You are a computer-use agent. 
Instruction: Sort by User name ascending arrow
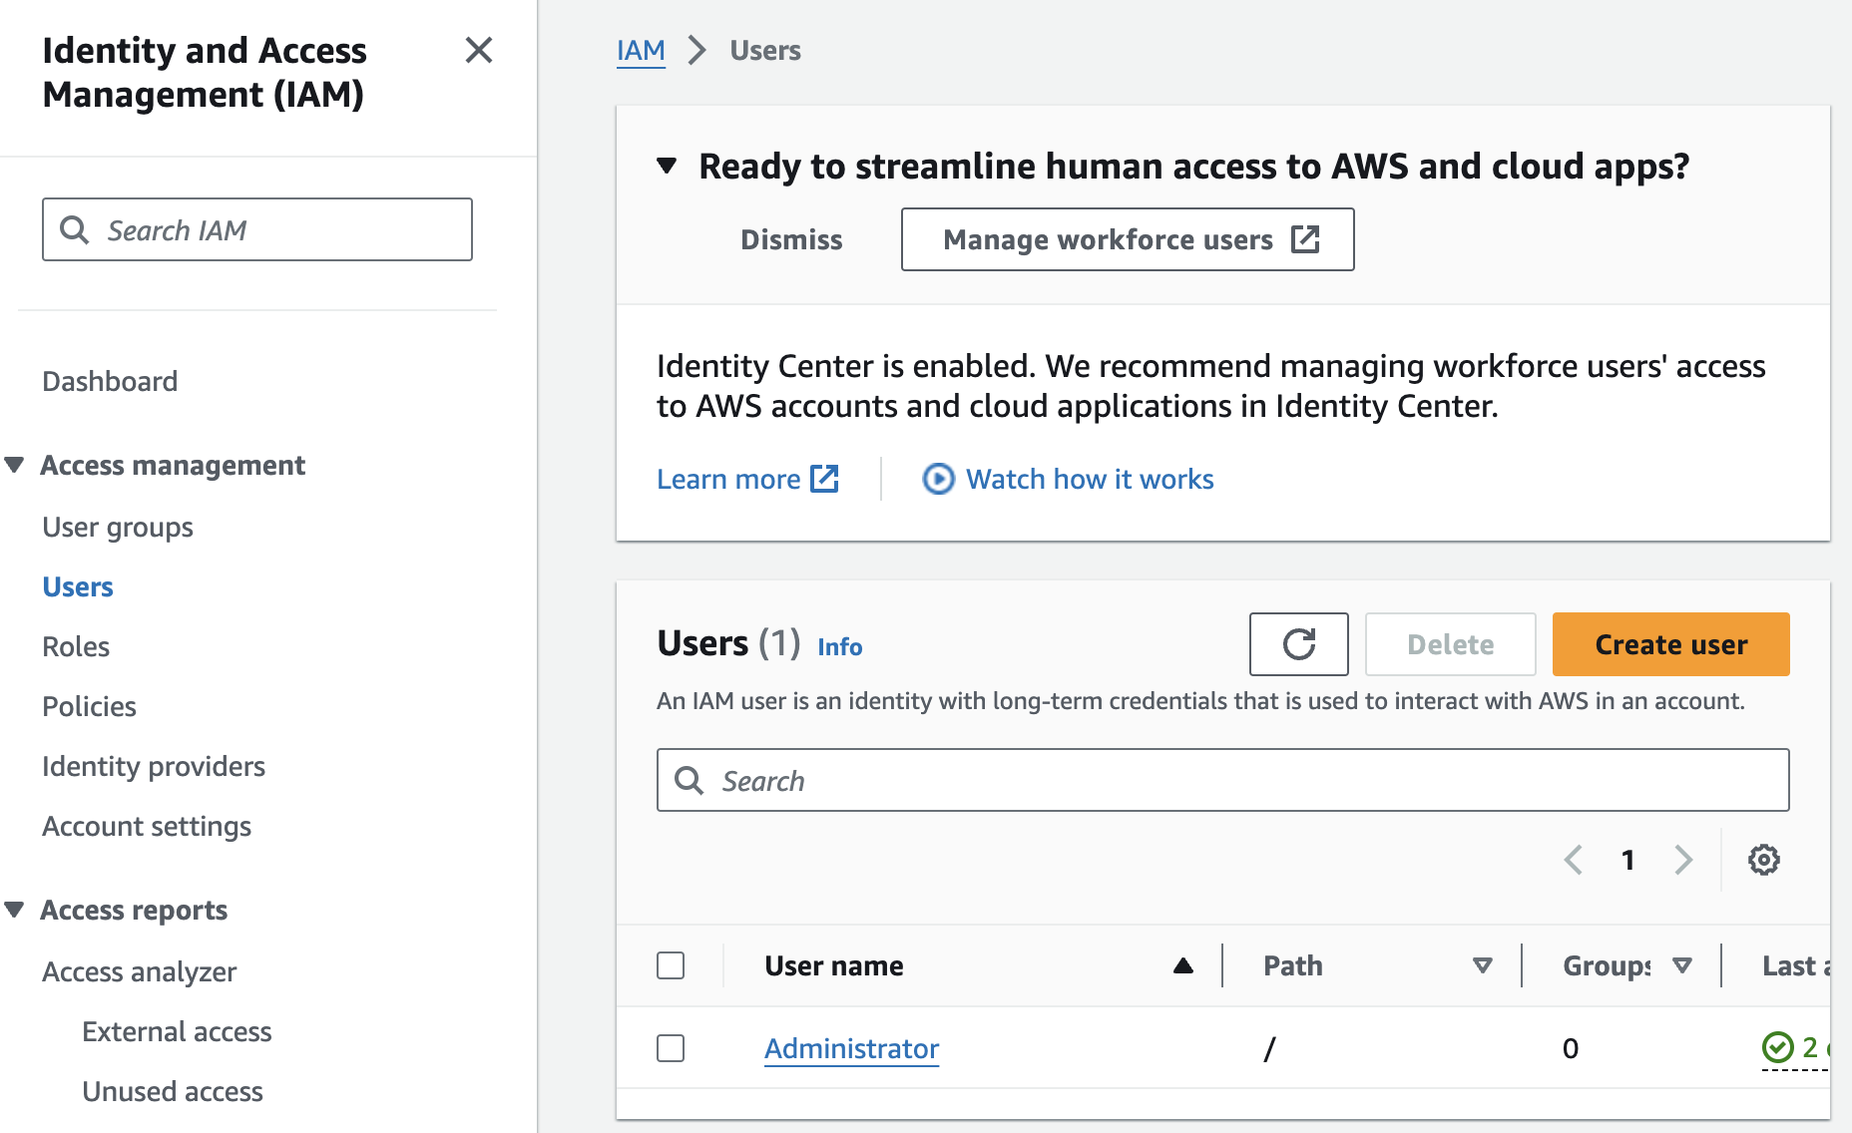click(x=1183, y=965)
